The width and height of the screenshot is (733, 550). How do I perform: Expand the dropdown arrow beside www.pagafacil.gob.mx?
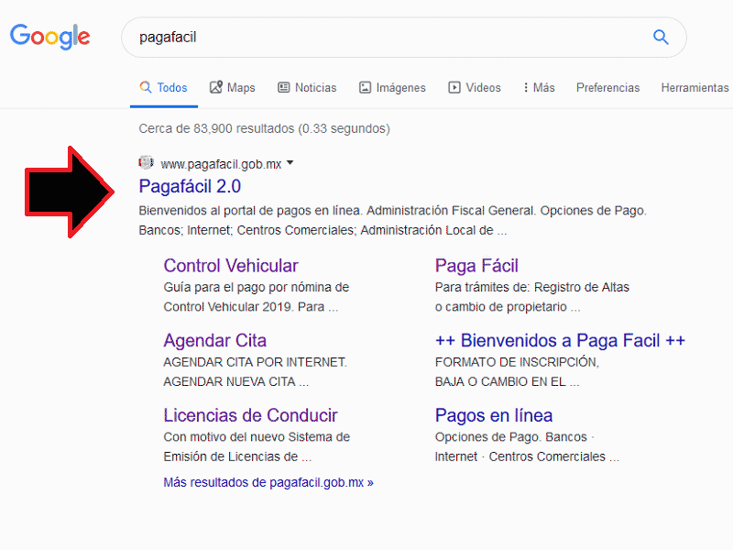pos(290,162)
